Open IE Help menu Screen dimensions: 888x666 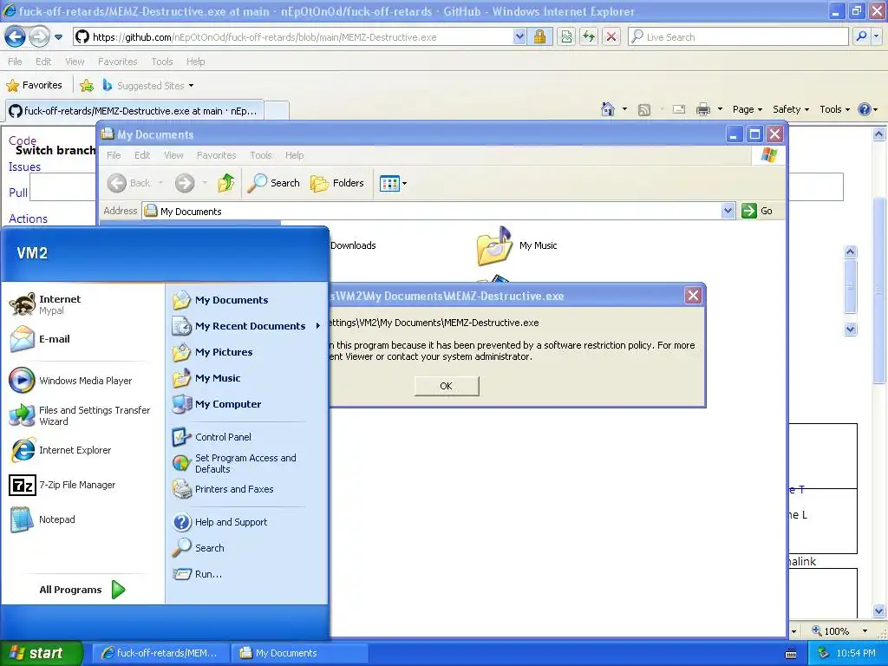click(195, 62)
